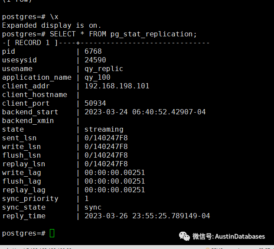Image resolution: width=274 pixels, height=249 pixels.
Task: Click the usesysid value 24590
Action: 95,60
